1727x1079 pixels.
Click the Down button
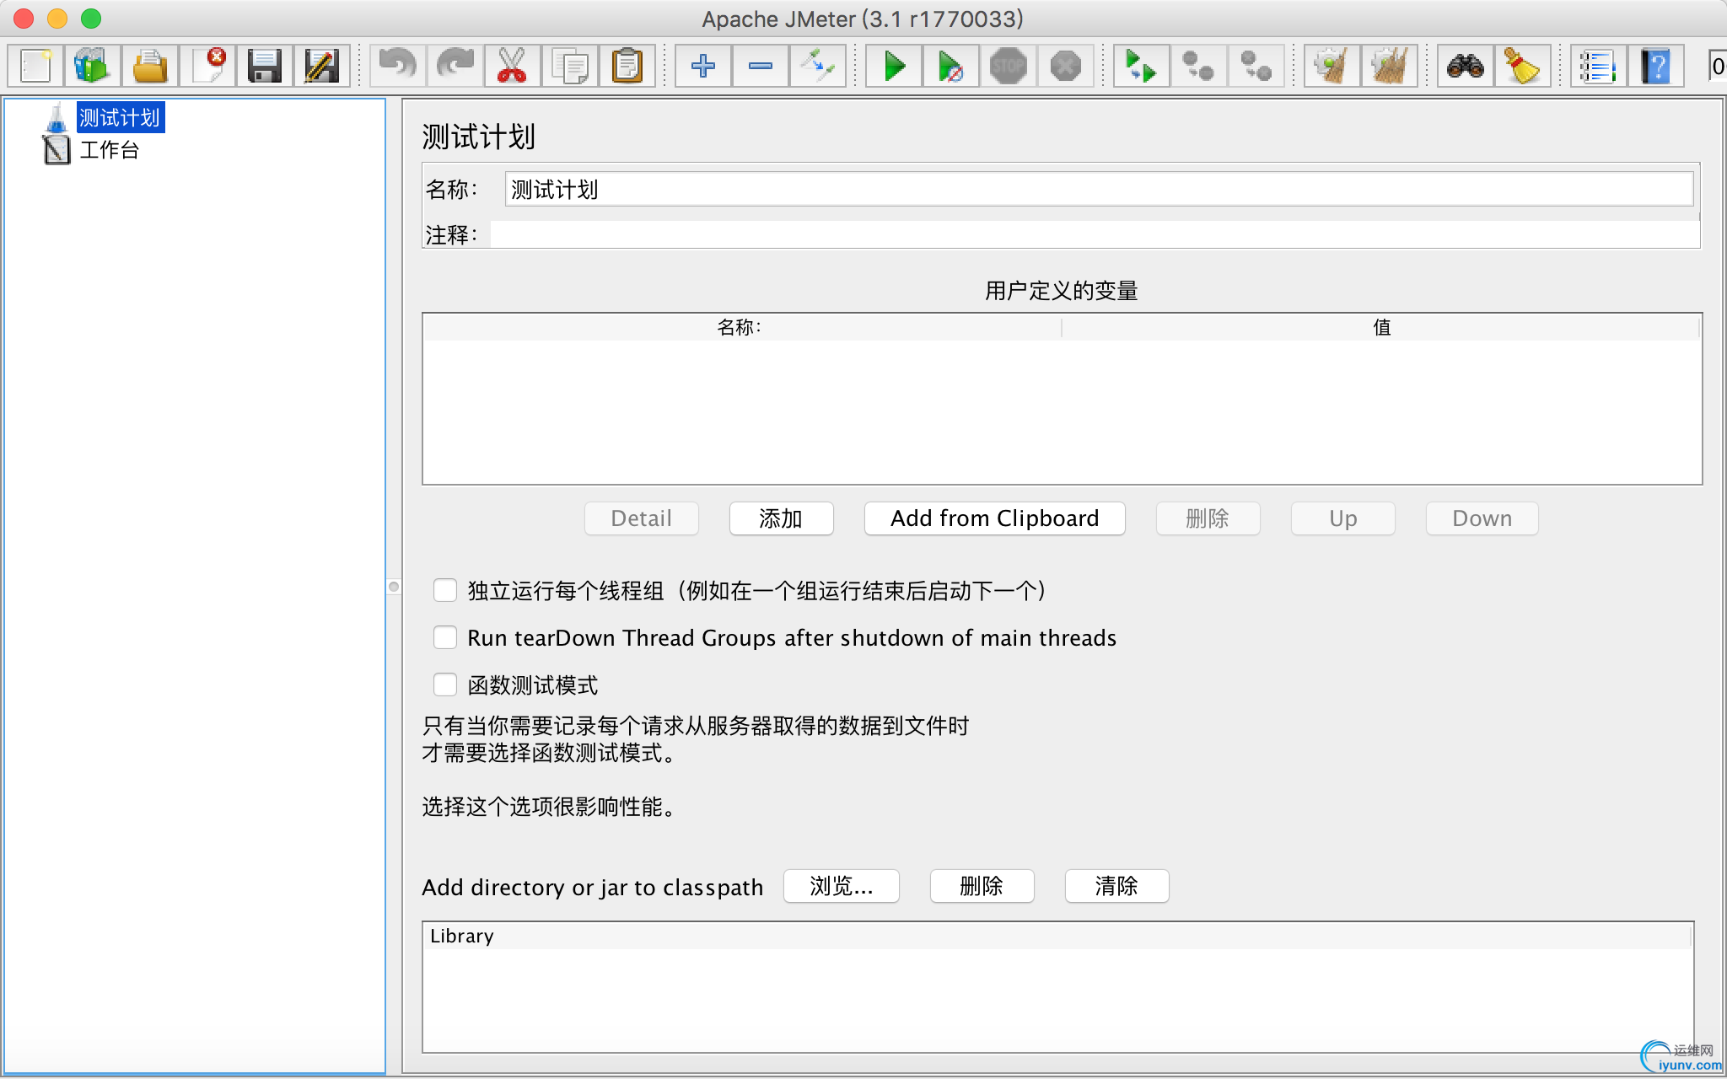click(x=1482, y=518)
